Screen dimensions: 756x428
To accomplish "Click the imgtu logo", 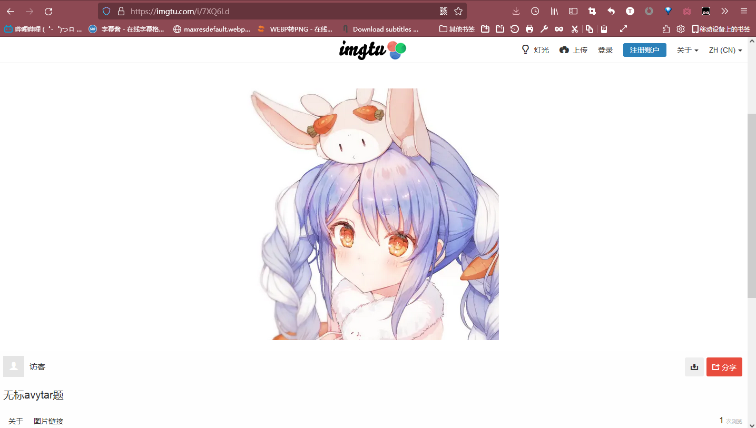I will 372,50.
